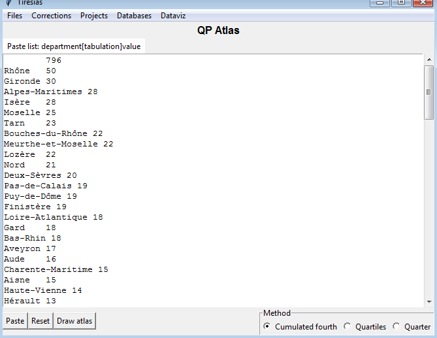
Task: Click the Draw atlas button
Action: [74, 321]
